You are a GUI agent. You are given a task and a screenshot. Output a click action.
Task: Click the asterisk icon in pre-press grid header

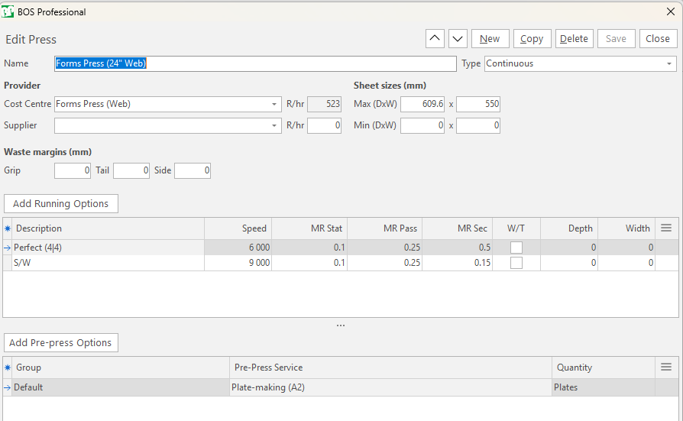coord(8,368)
